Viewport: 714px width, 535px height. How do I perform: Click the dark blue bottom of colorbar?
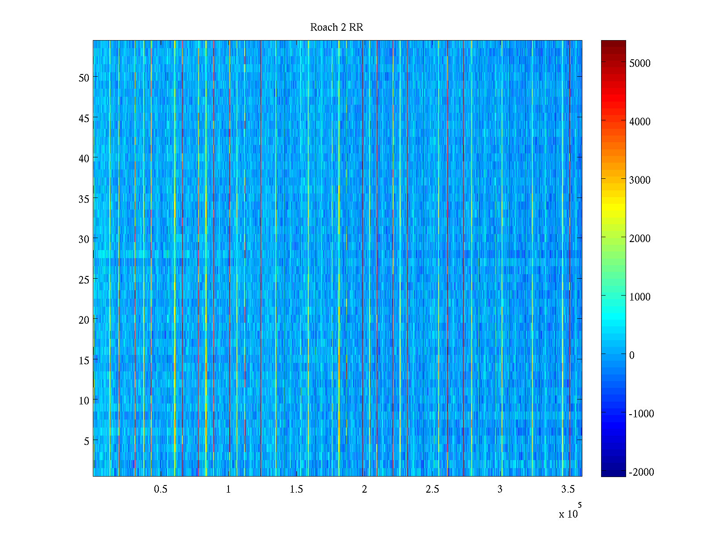613,473
